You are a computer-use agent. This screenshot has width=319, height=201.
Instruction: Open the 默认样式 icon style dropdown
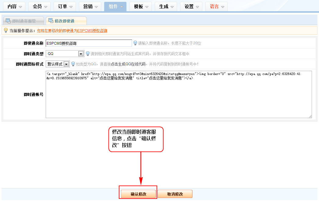(x=66, y=64)
